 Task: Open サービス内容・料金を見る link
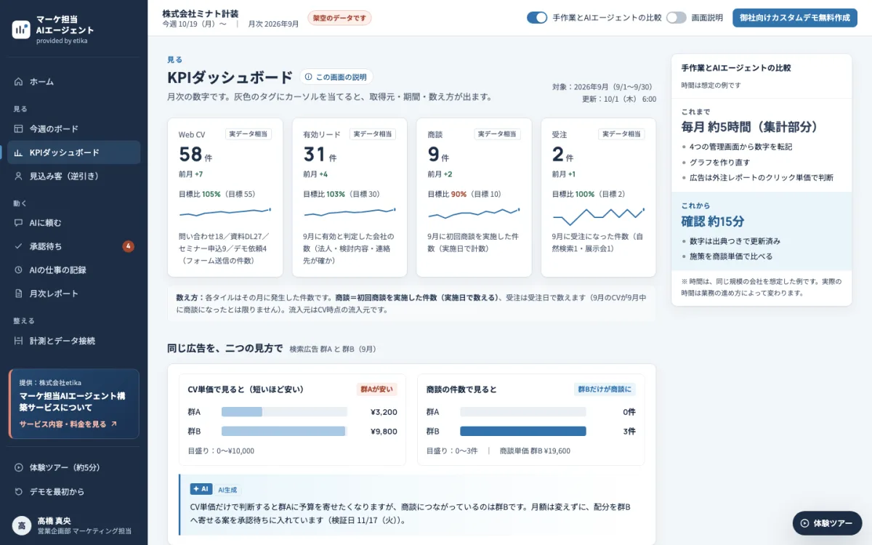click(68, 424)
